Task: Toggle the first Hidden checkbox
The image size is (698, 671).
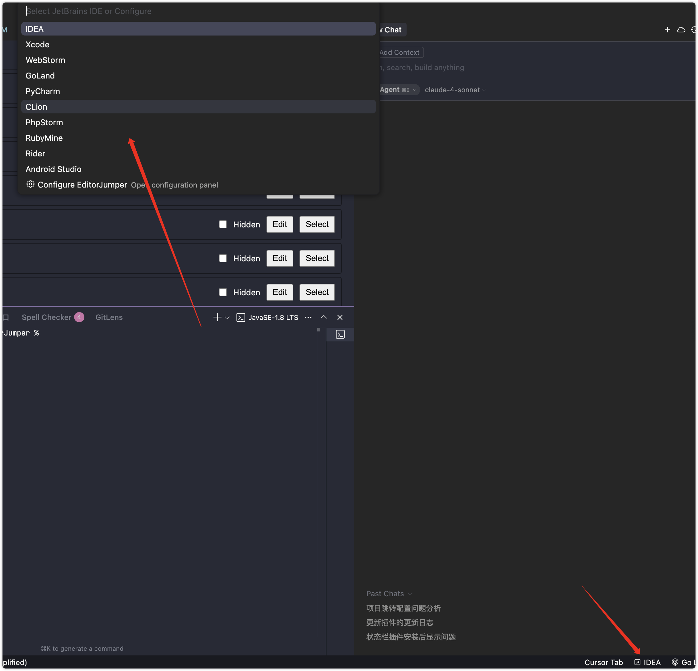Action: pyautogui.click(x=223, y=224)
